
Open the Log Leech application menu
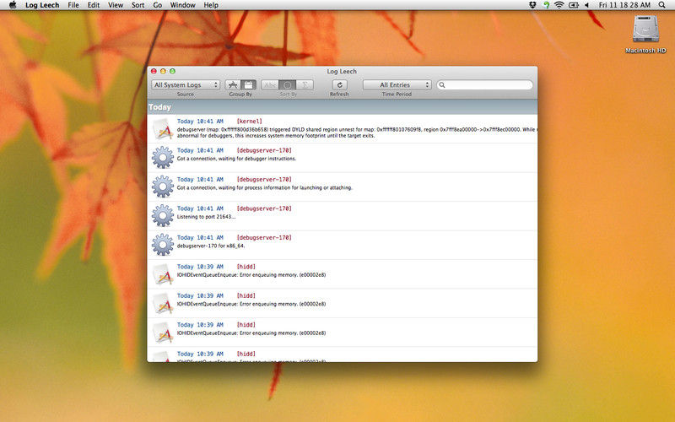coord(42,5)
